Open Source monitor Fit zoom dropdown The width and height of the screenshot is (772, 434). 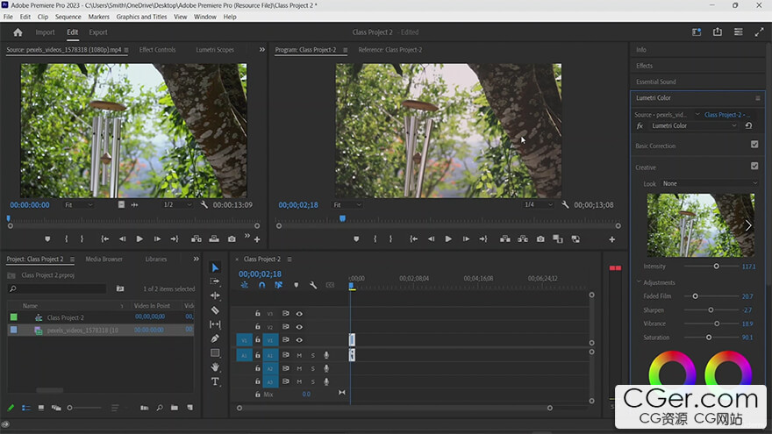pos(79,204)
